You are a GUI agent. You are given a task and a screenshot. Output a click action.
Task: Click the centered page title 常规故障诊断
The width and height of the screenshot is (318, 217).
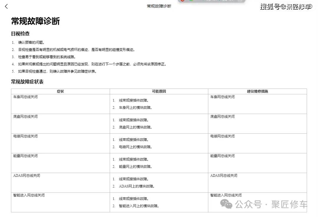pyautogui.click(x=159, y=6)
